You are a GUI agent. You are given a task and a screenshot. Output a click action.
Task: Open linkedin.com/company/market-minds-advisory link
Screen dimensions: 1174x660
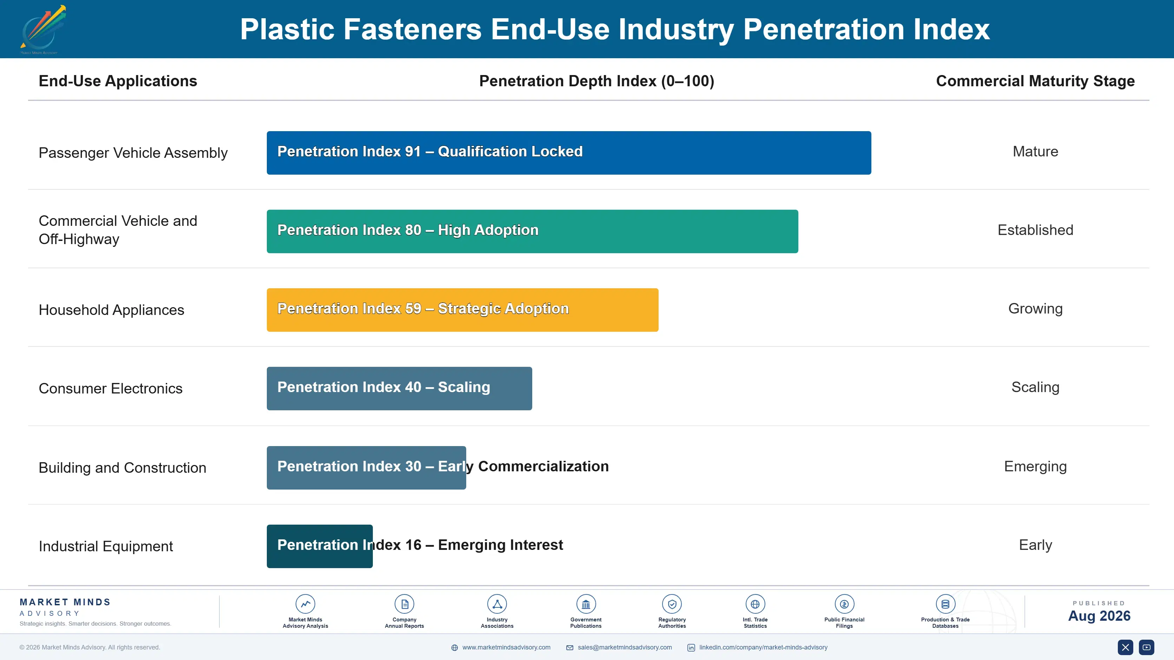[763, 647]
